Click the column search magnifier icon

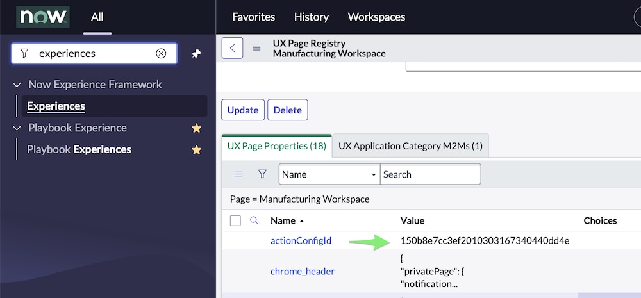click(x=254, y=220)
